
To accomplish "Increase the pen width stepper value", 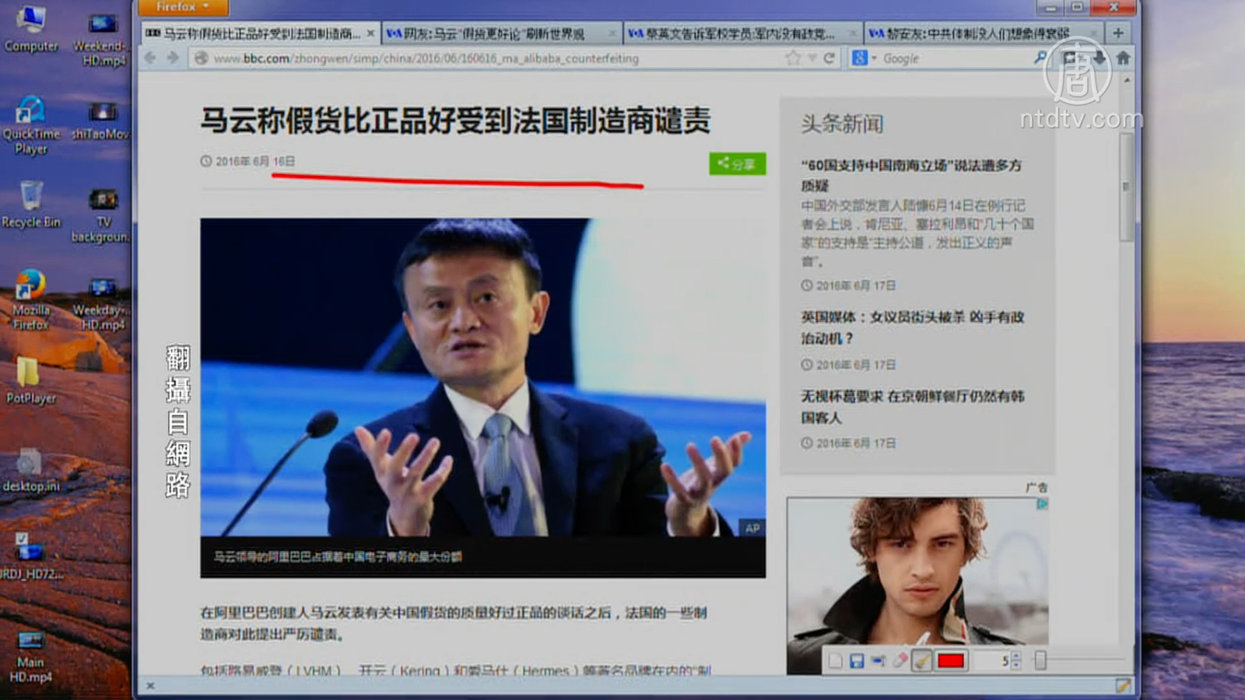I will pyautogui.click(x=1015, y=656).
